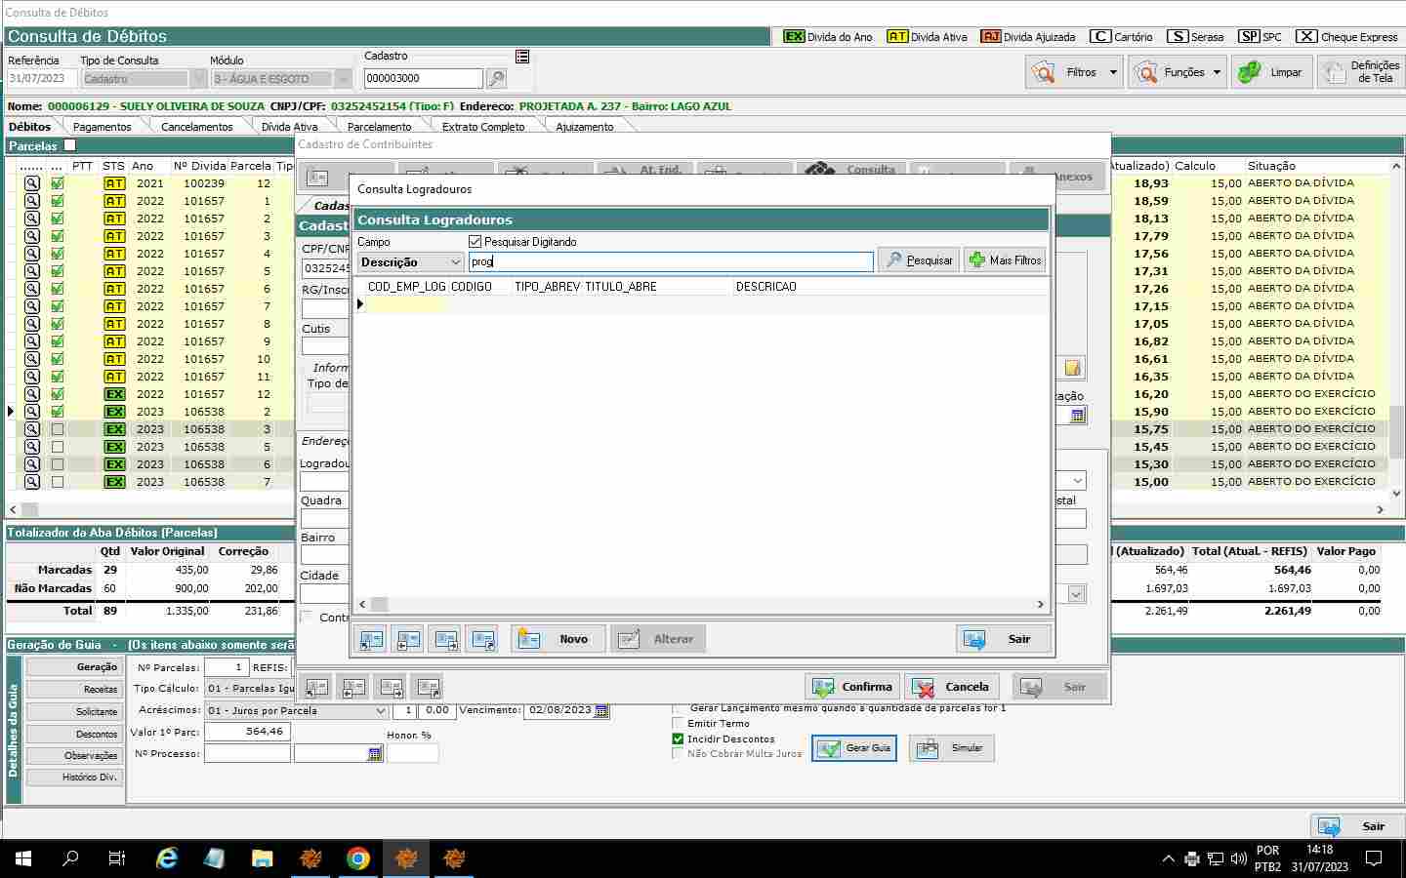Go to first record in Consulta Logradouros

(371, 640)
